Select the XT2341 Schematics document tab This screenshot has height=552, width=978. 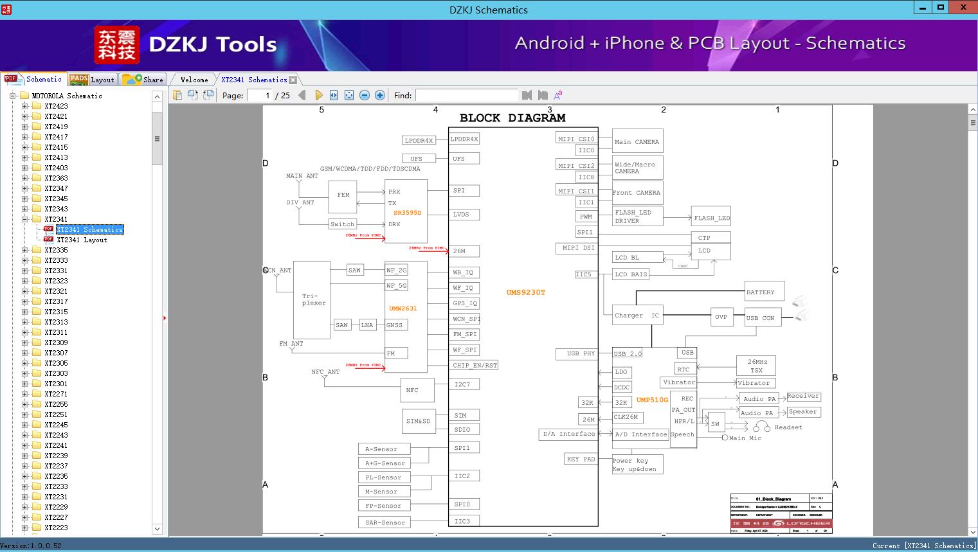[254, 80]
